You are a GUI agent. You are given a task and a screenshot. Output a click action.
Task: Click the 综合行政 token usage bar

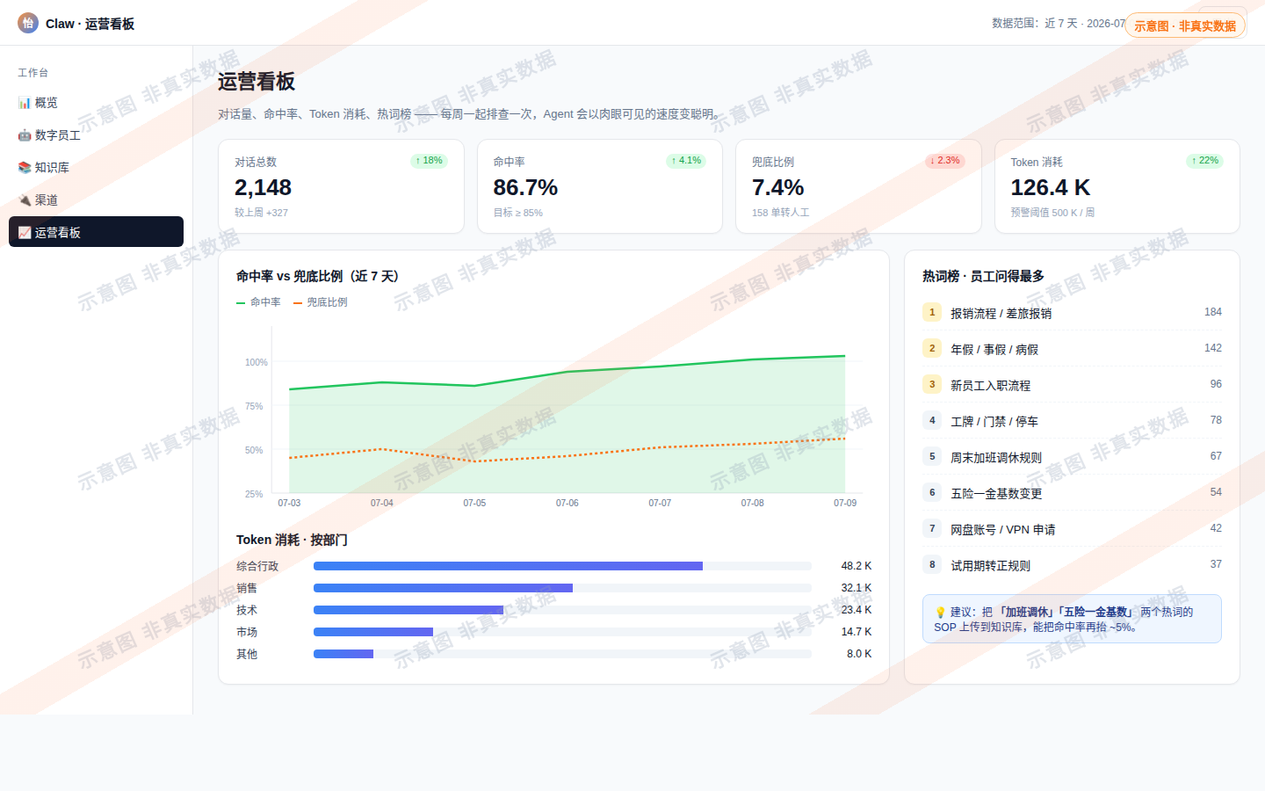[508, 566]
